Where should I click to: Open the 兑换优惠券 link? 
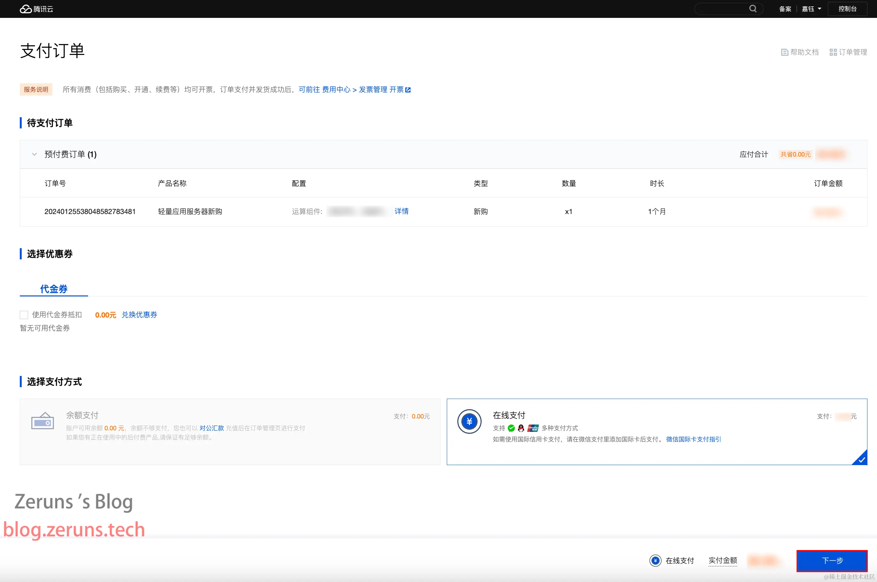139,315
